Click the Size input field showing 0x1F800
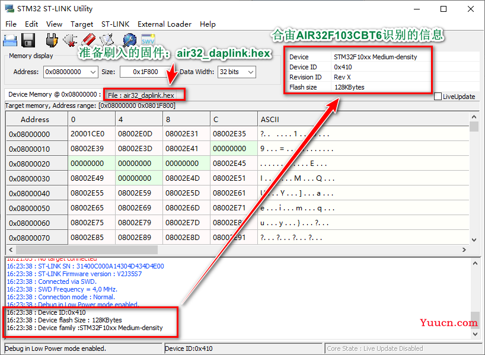Screen dimensions: 485x355 click(x=145, y=72)
